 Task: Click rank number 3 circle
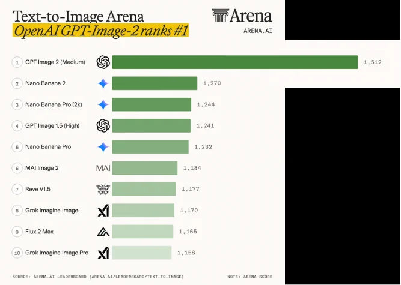point(17,104)
